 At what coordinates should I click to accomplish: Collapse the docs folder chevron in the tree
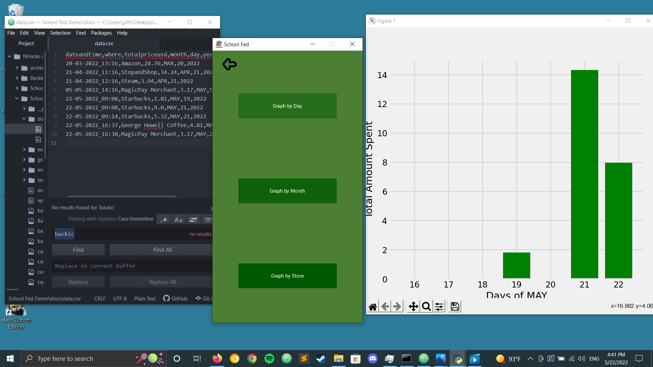tap(24, 119)
